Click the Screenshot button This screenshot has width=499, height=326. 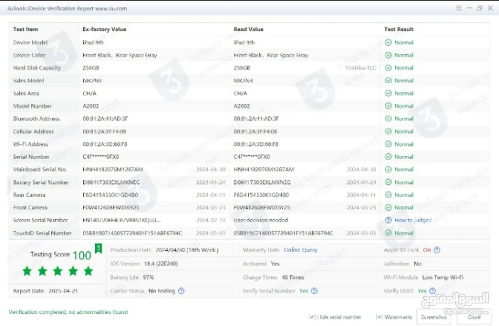434,317
